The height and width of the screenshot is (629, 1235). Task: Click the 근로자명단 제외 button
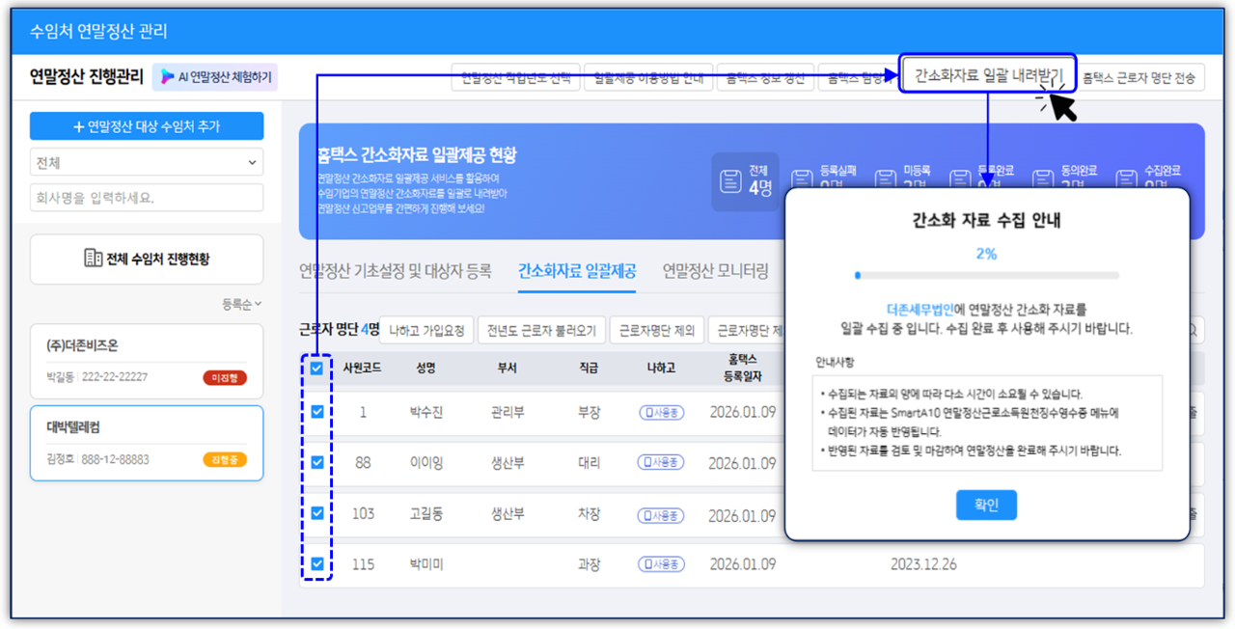657,330
